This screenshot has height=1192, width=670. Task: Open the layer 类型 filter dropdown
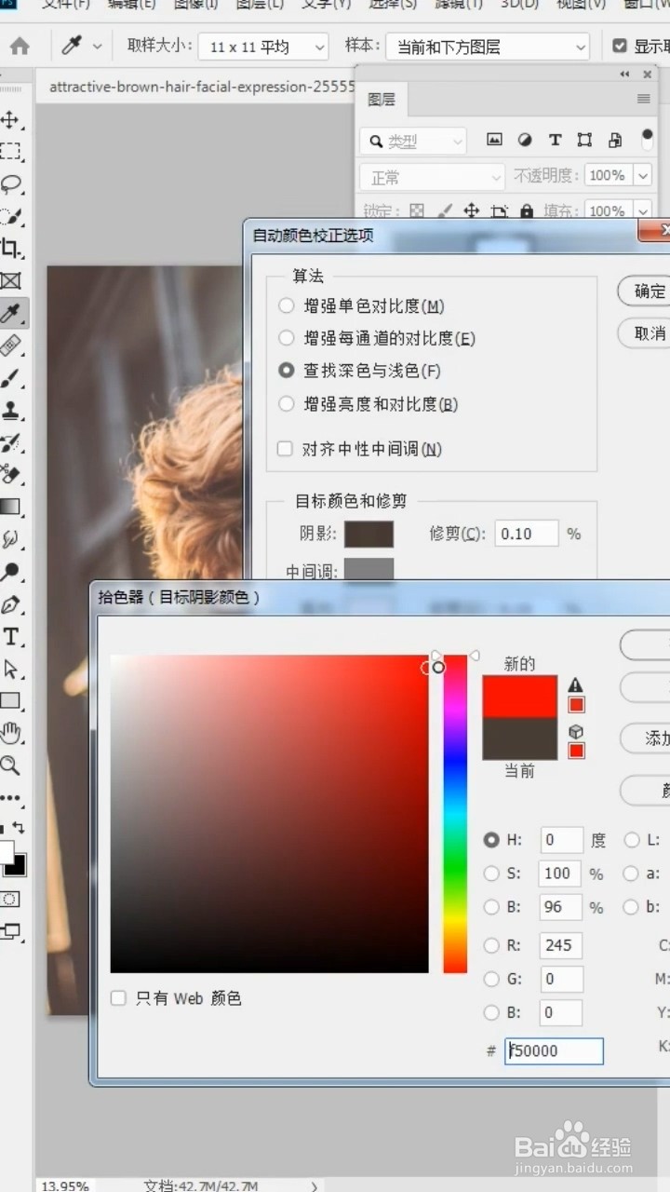click(413, 141)
